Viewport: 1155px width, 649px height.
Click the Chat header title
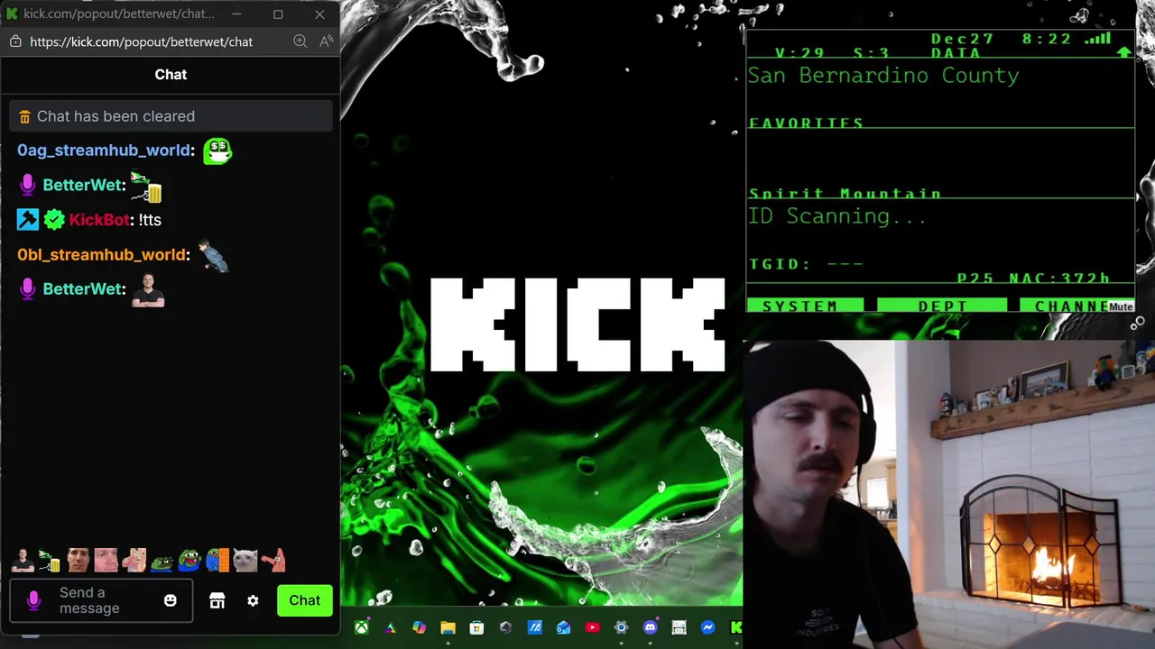tap(171, 75)
